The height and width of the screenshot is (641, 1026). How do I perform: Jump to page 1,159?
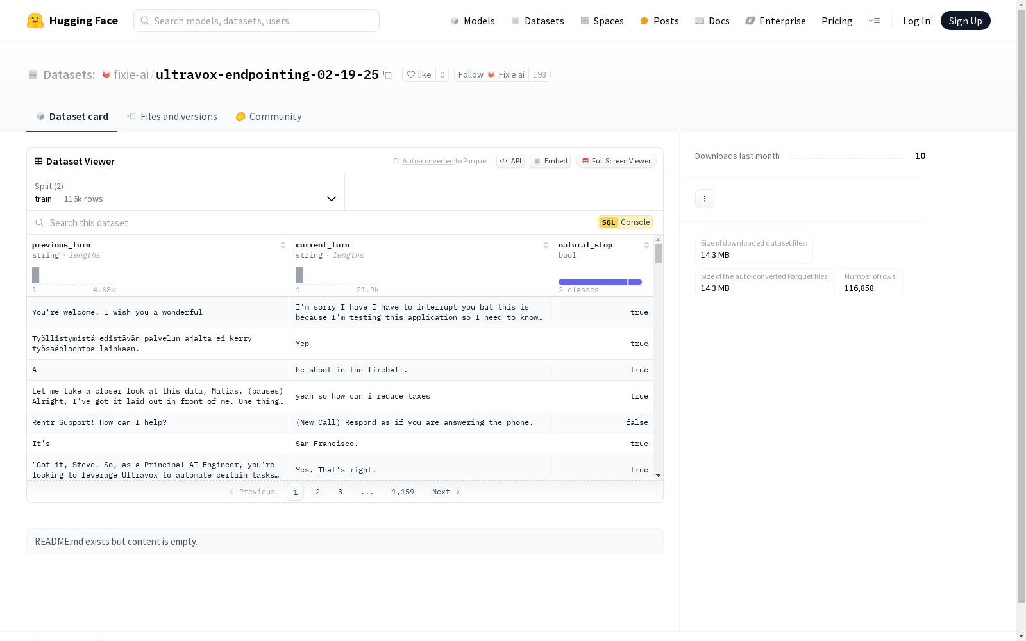pos(403,492)
